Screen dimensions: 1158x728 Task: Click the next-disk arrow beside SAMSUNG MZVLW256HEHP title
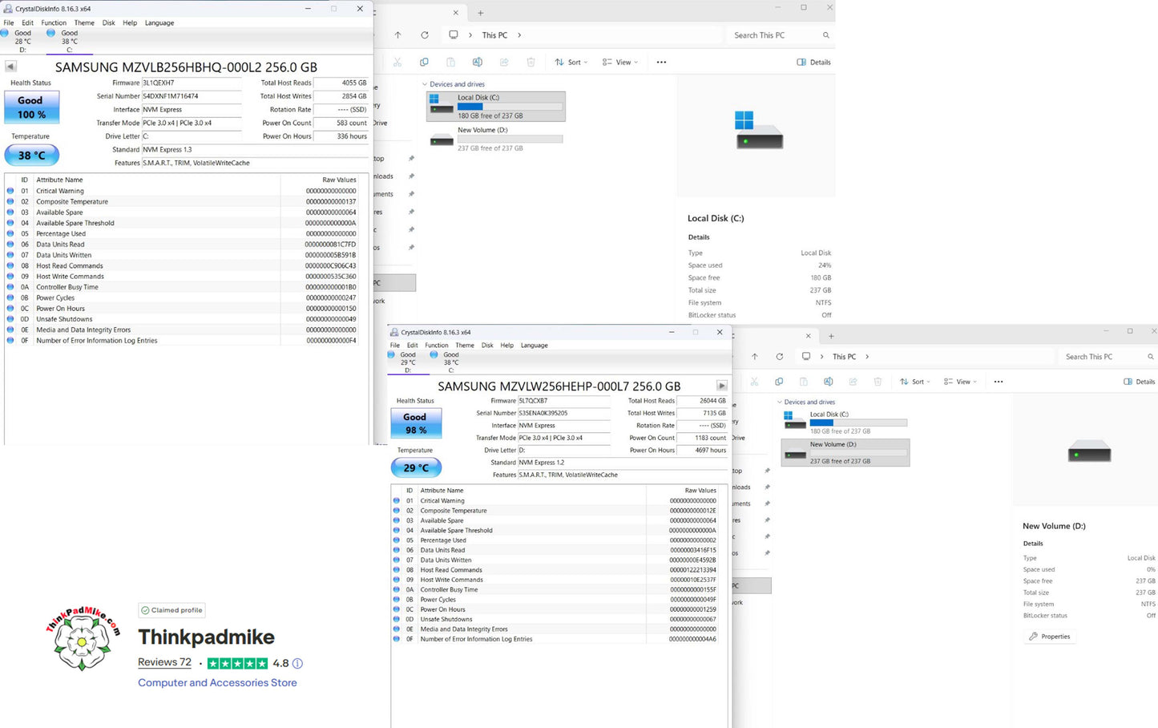[721, 386]
